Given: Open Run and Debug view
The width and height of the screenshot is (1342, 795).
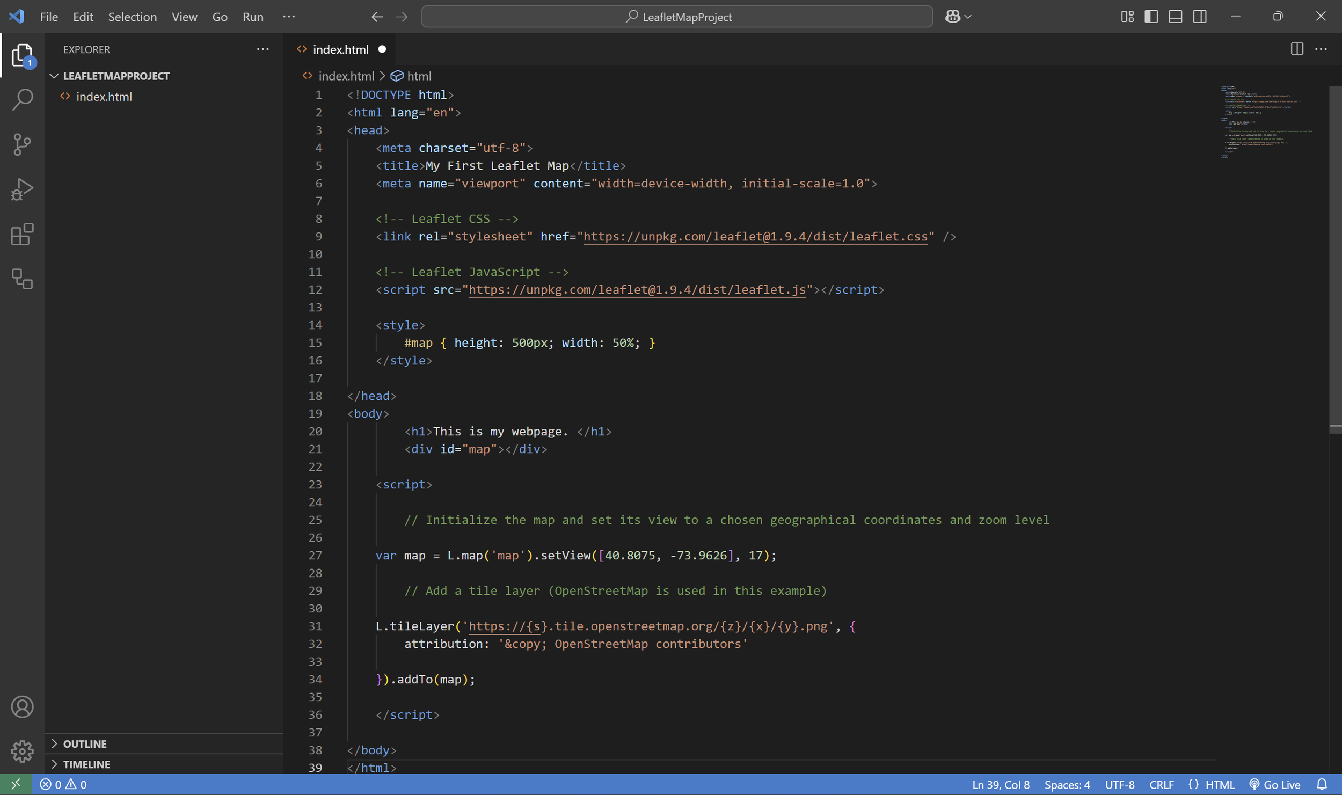Looking at the screenshot, I should click(x=22, y=189).
